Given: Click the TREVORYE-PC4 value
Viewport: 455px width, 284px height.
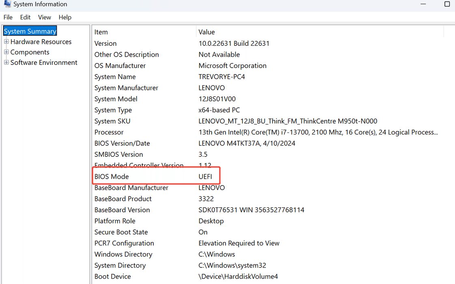Looking at the screenshot, I should 222,77.
